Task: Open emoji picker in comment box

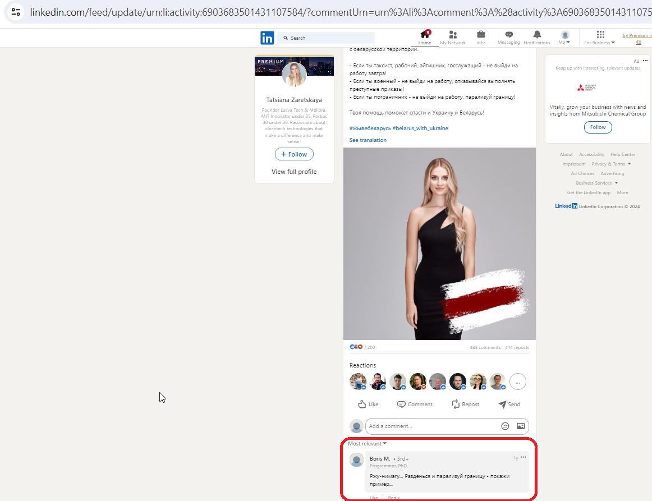Action: [505, 426]
